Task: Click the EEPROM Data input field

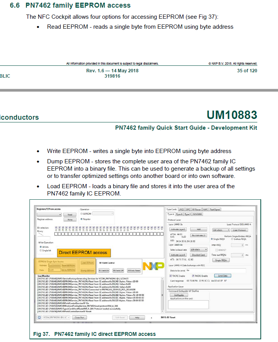Action: tap(55, 270)
